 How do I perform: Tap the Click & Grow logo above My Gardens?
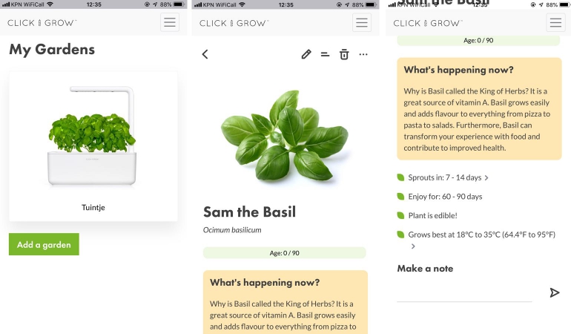[x=42, y=23]
